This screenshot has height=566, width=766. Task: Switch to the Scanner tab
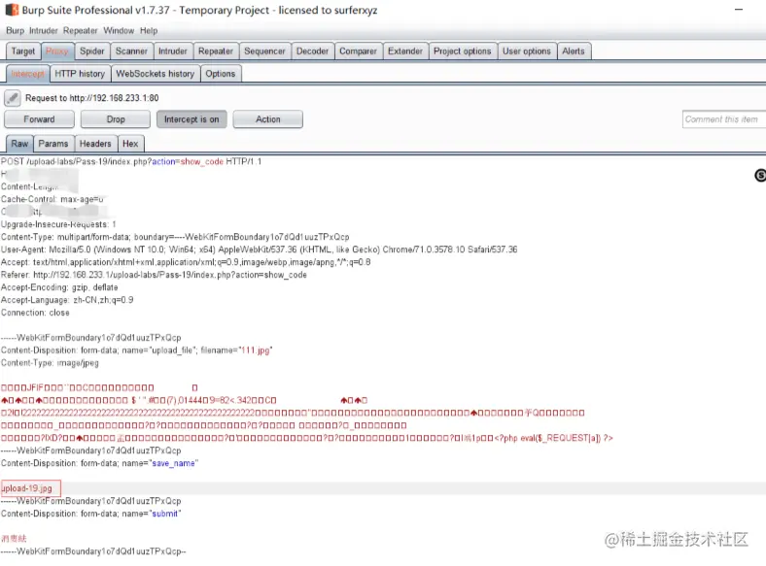pyautogui.click(x=131, y=51)
